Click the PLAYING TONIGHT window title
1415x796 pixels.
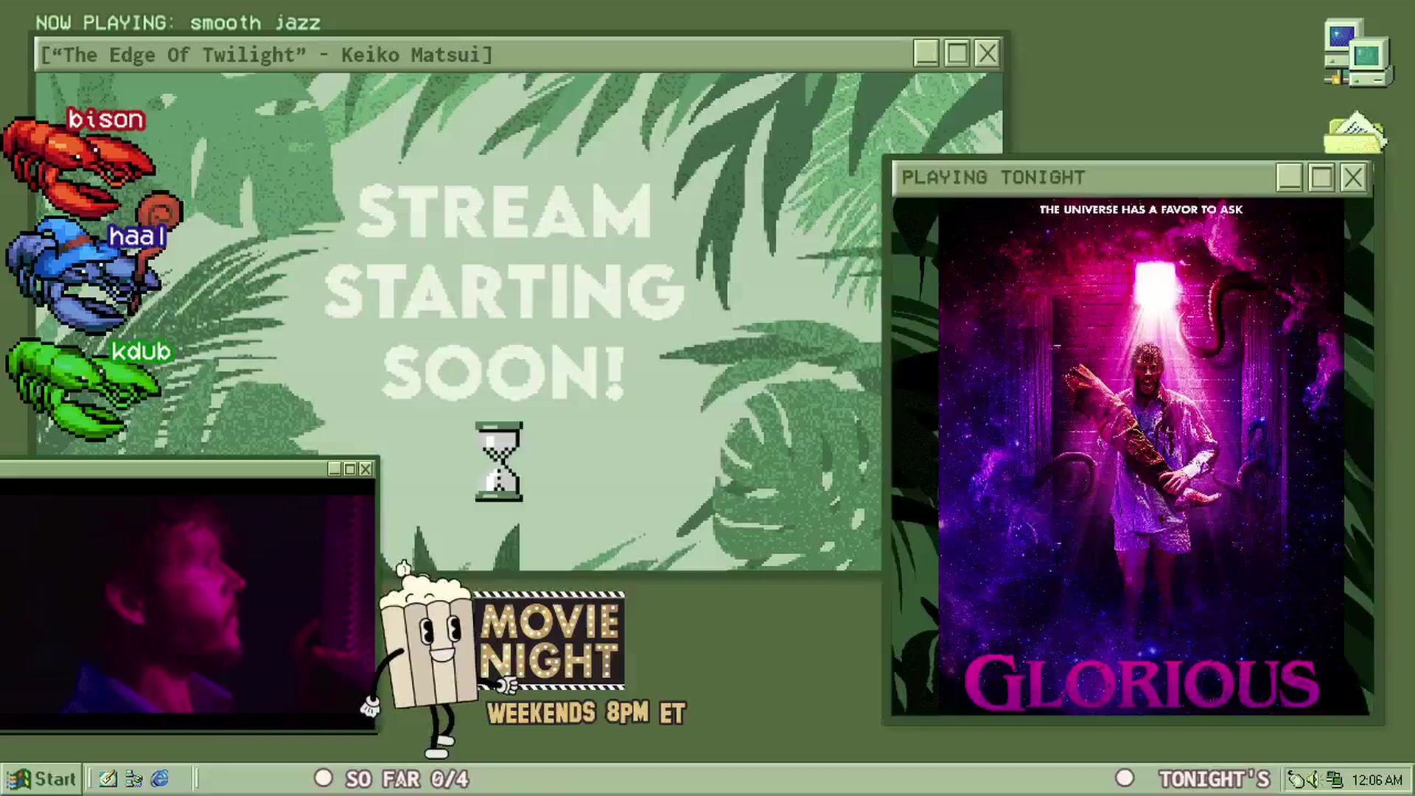[993, 178]
